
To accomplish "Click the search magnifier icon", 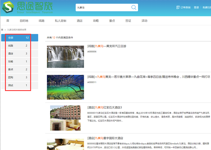I will pyautogui.click(x=134, y=8).
